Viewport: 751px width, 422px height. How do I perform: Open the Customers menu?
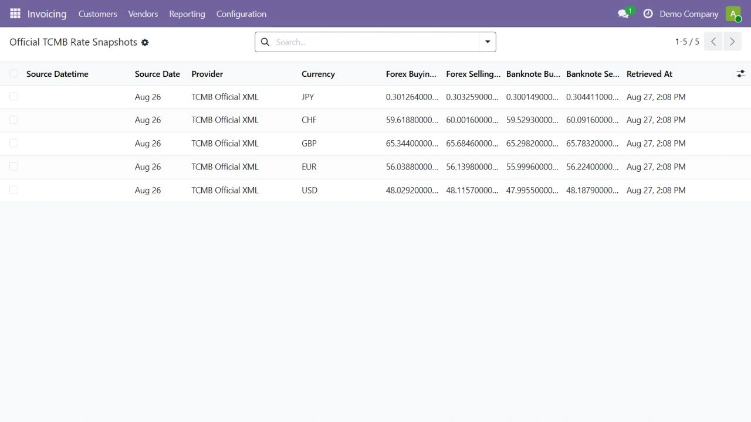click(x=97, y=13)
